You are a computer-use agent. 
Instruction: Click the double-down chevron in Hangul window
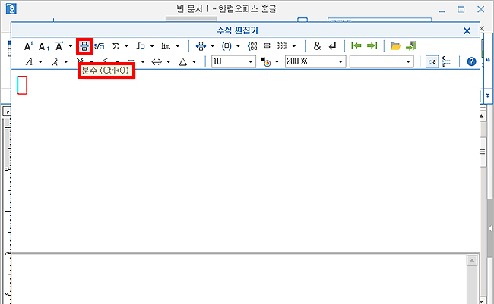coord(488,96)
